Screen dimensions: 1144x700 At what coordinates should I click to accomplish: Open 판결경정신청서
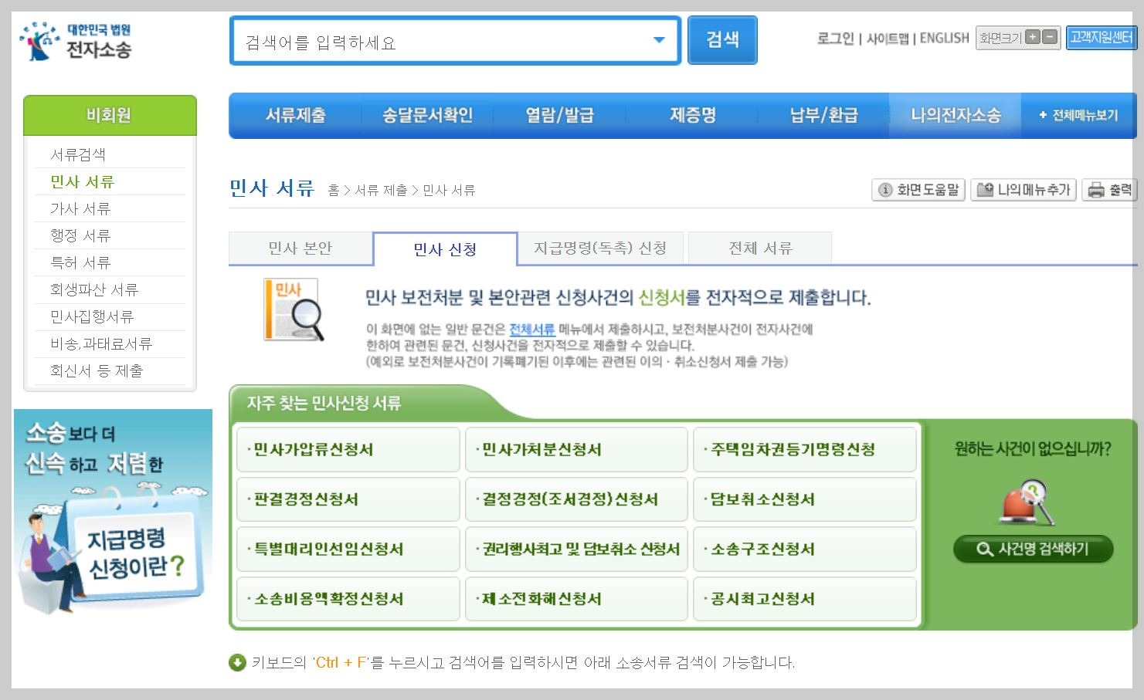[x=348, y=499]
